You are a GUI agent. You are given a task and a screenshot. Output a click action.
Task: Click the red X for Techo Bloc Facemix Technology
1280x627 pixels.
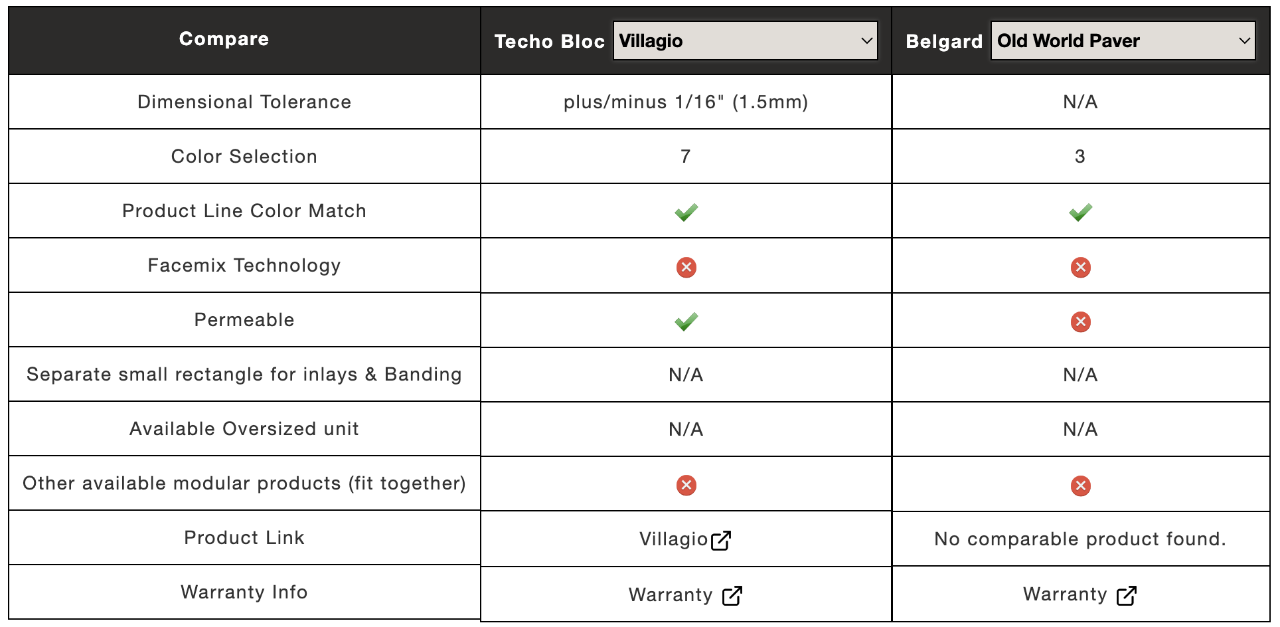pyautogui.click(x=686, y=267)
